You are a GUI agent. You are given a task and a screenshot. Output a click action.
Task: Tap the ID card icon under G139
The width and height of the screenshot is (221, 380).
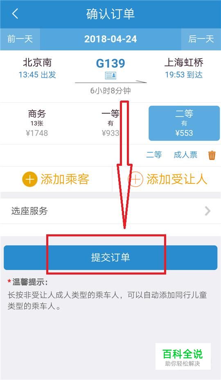click(110, 76)
